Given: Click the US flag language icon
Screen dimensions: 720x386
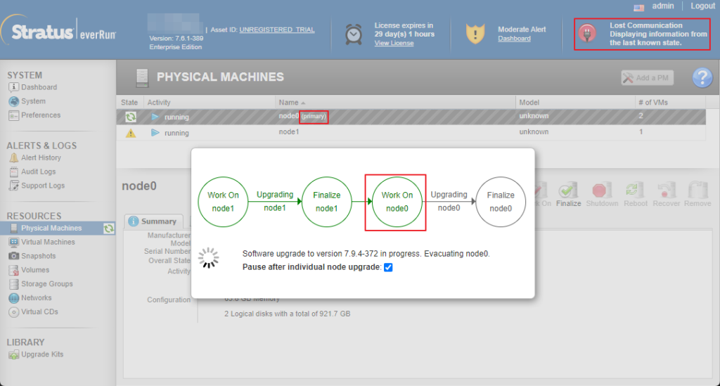Looking at the screenshot, I should tap(638, 7).
